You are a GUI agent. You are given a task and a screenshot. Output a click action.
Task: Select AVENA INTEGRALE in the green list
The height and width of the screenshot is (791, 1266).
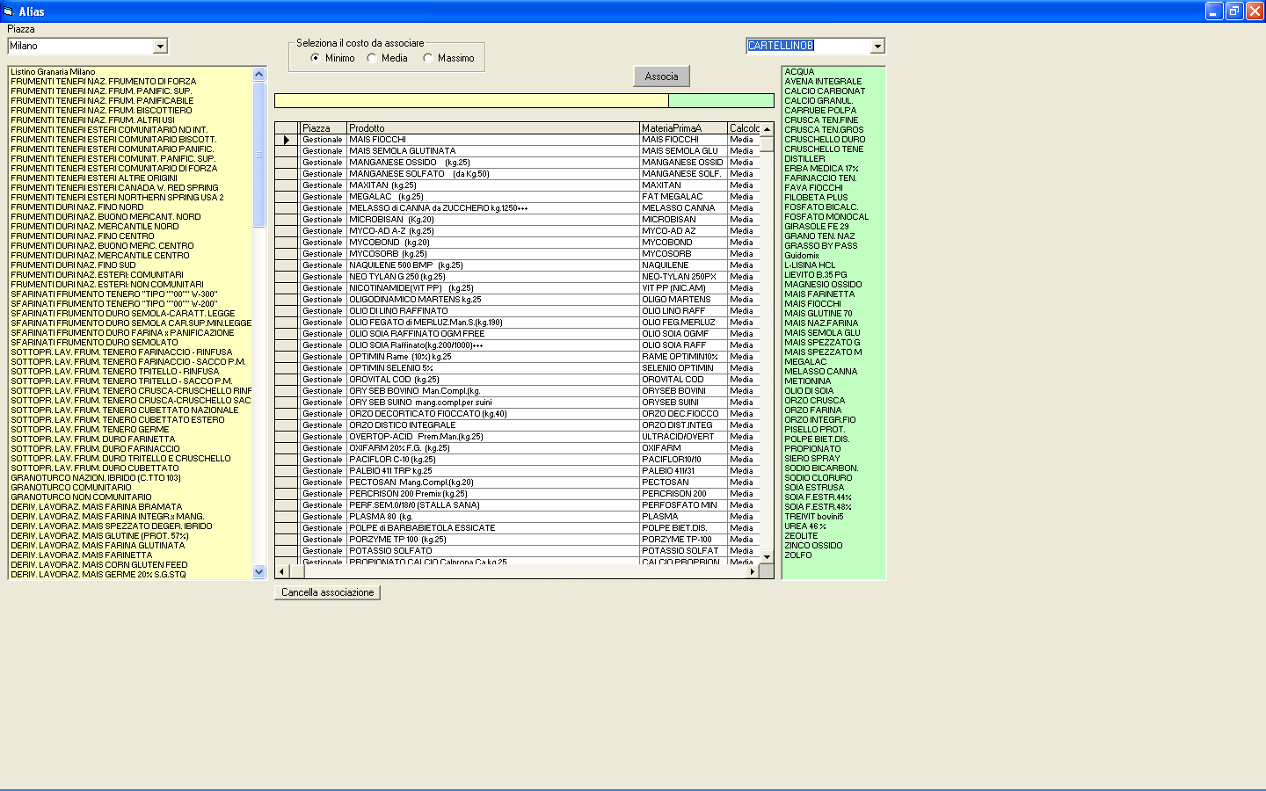click(x=823, y=82)
